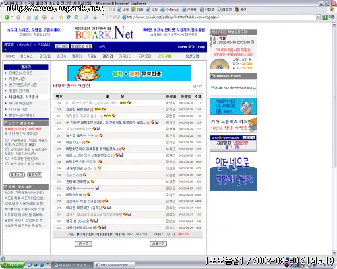This screenshot has height=269, width=337.
Task: Open the Back button history dropdown arrow
Action: tap(12, 17)
